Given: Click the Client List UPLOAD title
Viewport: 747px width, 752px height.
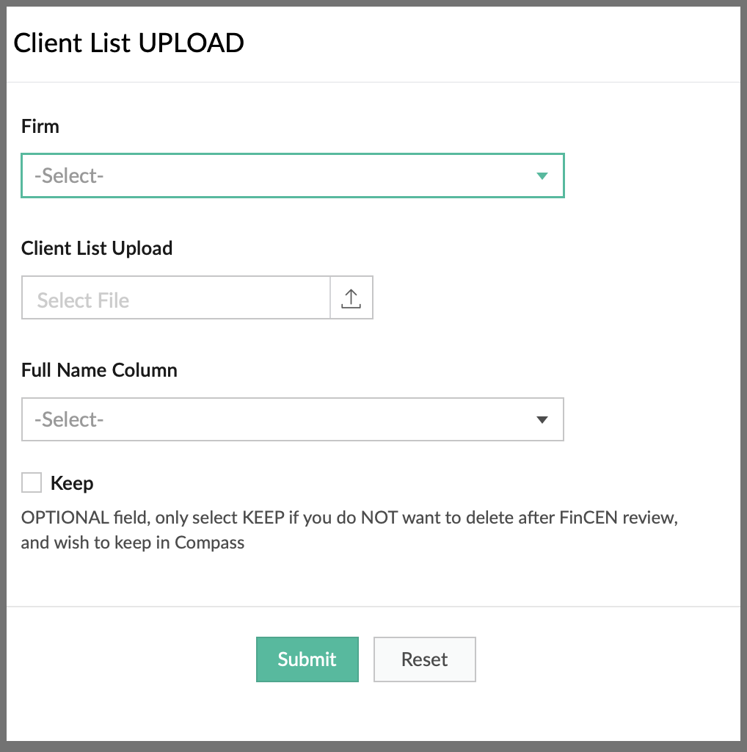Looking at the screenshot, I should (129, 43).
